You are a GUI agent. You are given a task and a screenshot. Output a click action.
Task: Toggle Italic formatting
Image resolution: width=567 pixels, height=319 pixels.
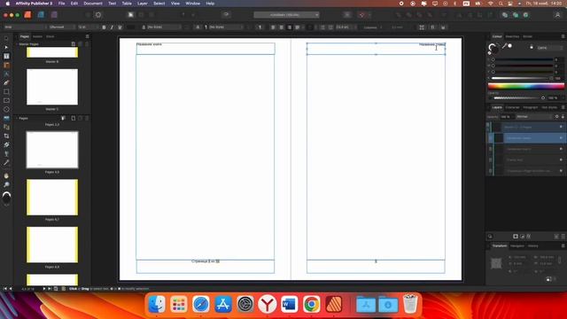[x=112, y=27]
